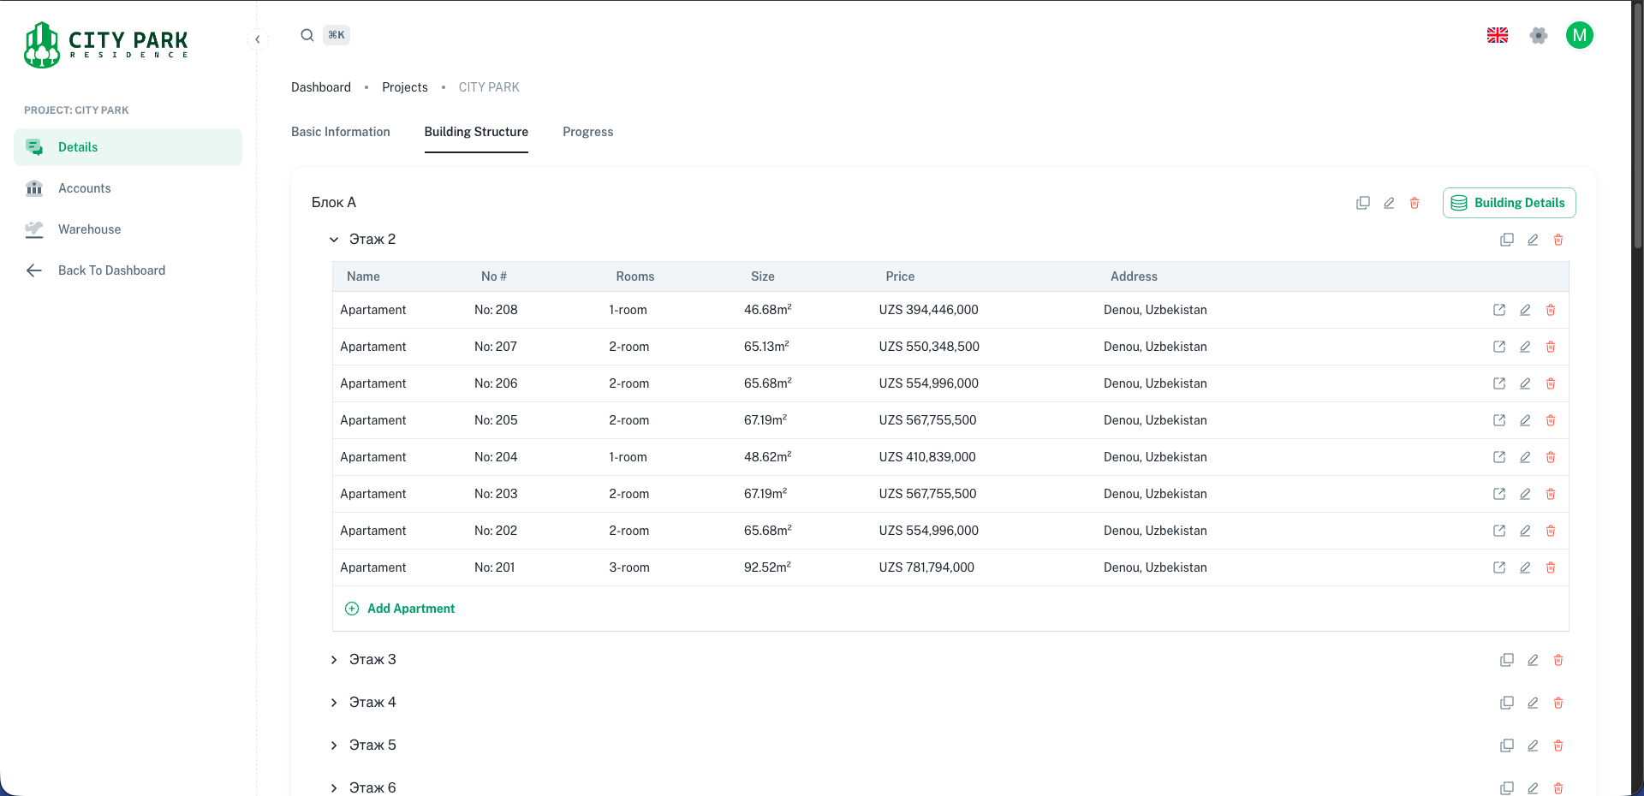
Task: Open the Warehouse sidebar item
Action: [89, 229]
